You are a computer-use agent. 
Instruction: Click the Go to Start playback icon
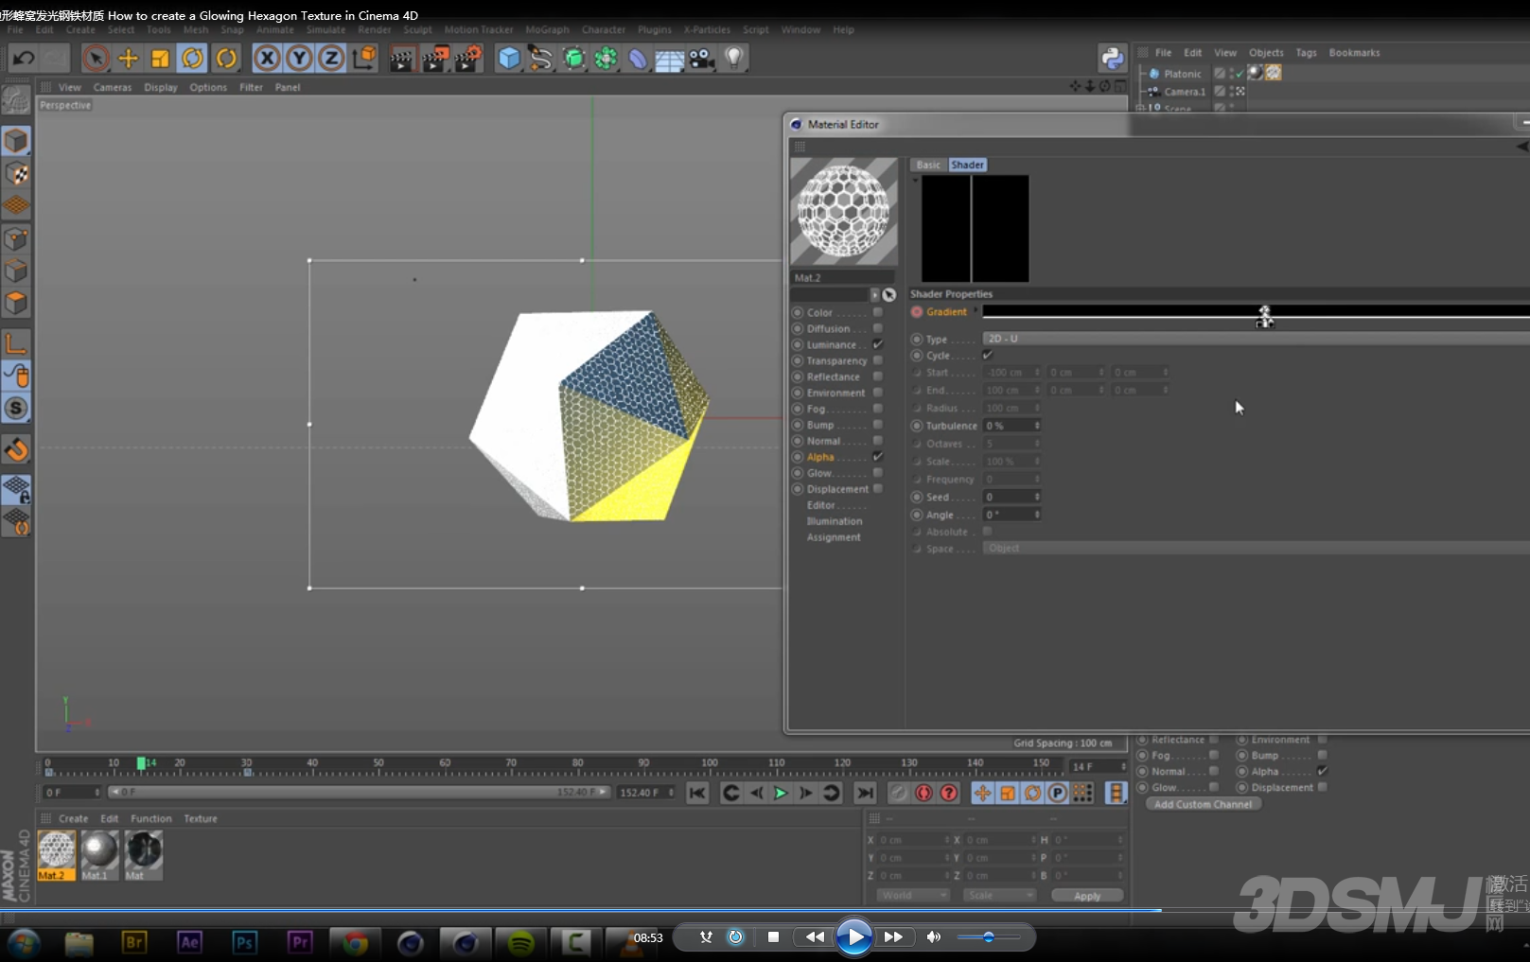(x=697, y=794)
